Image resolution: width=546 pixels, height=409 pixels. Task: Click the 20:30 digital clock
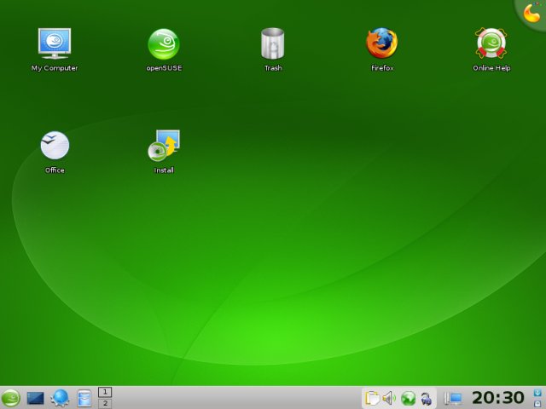tap(498, 398)
